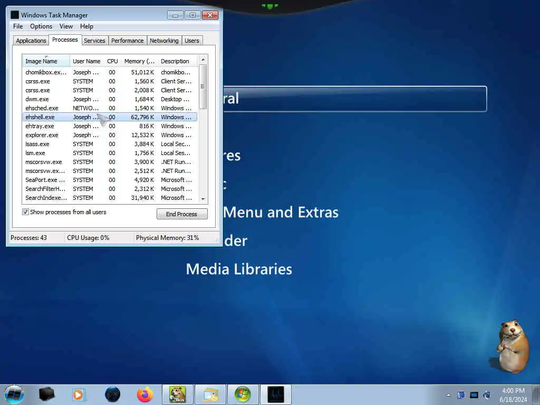Click Processes: 43 in status bar
Screen dimensions: 540x405
coord(28,238)
